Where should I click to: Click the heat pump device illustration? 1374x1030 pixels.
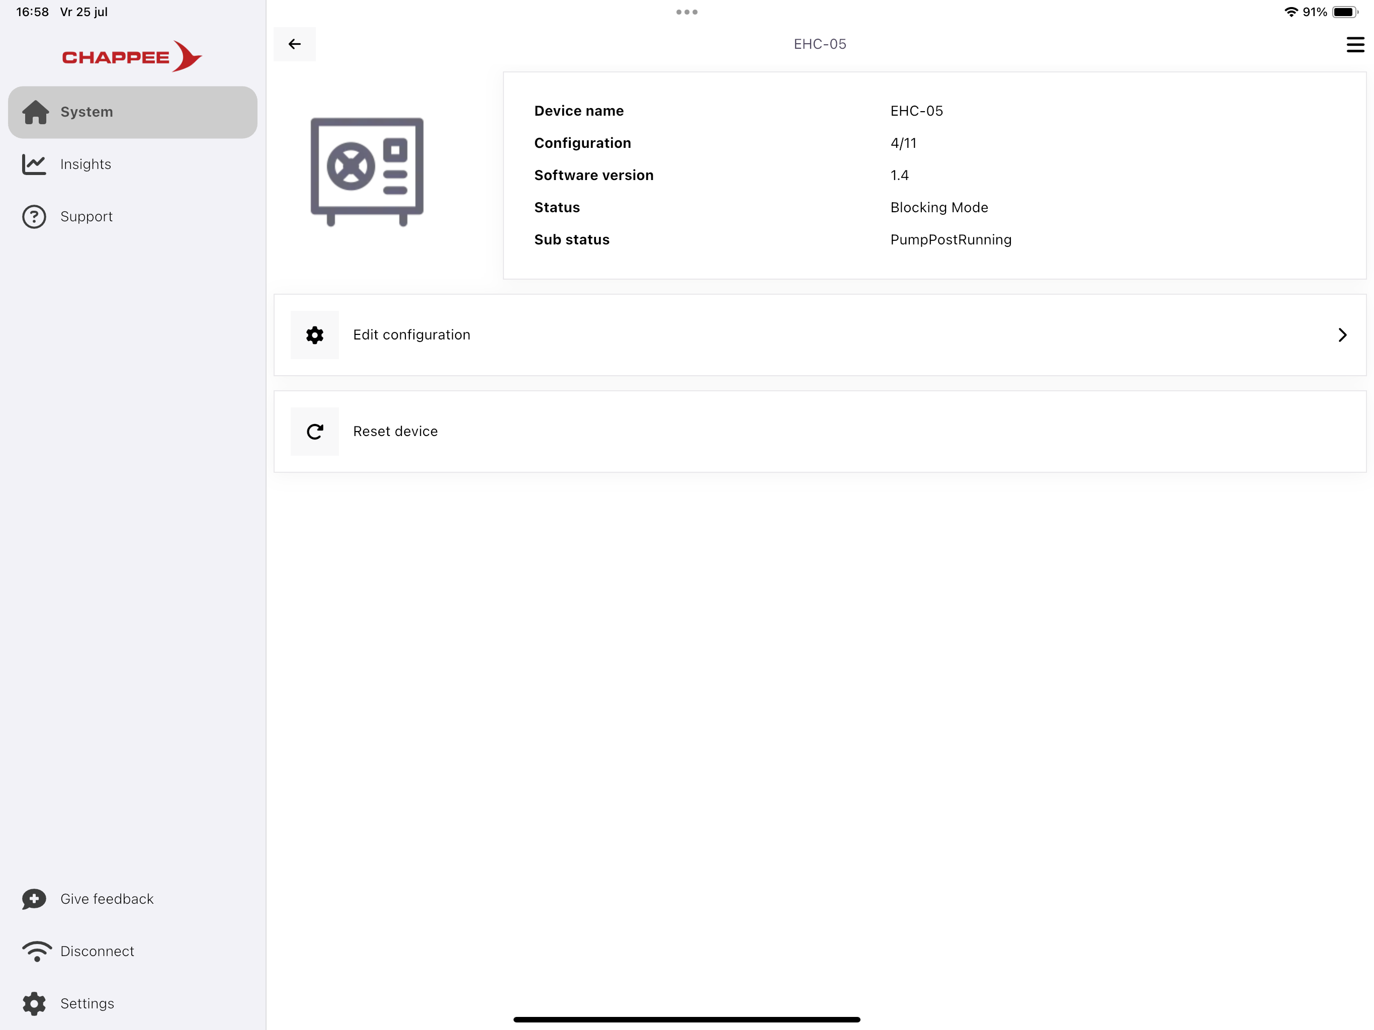[x=367, y=171]
